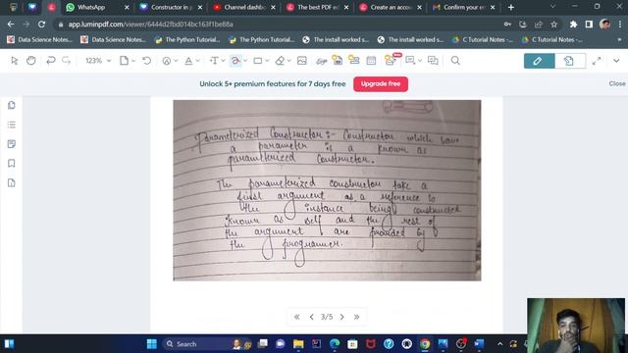Open the bookmarks panel

tap(12, 164)
